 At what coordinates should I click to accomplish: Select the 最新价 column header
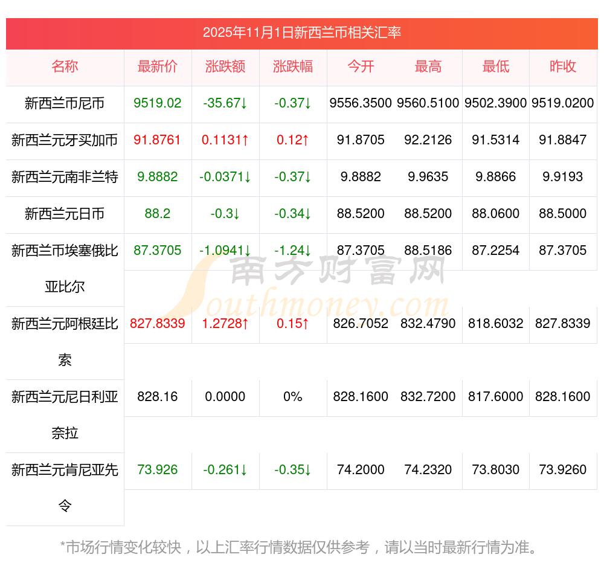[158, 66]
